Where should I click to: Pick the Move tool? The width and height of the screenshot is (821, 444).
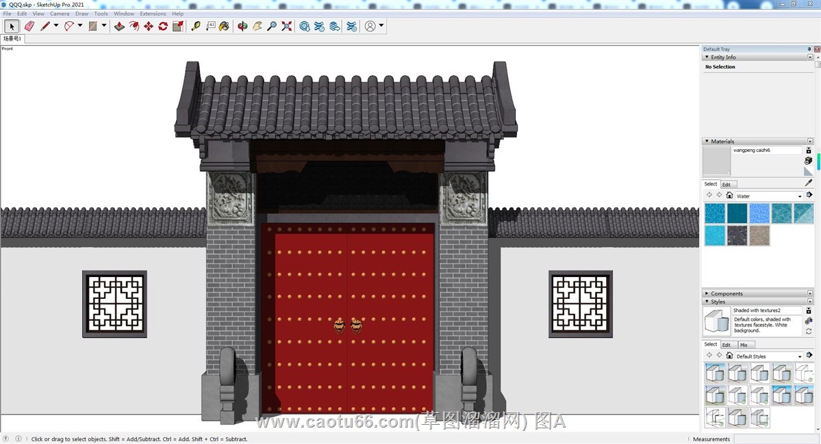pyautogui.click(x=149, y=26)
